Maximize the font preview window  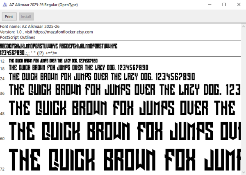[x=224, y=4]
